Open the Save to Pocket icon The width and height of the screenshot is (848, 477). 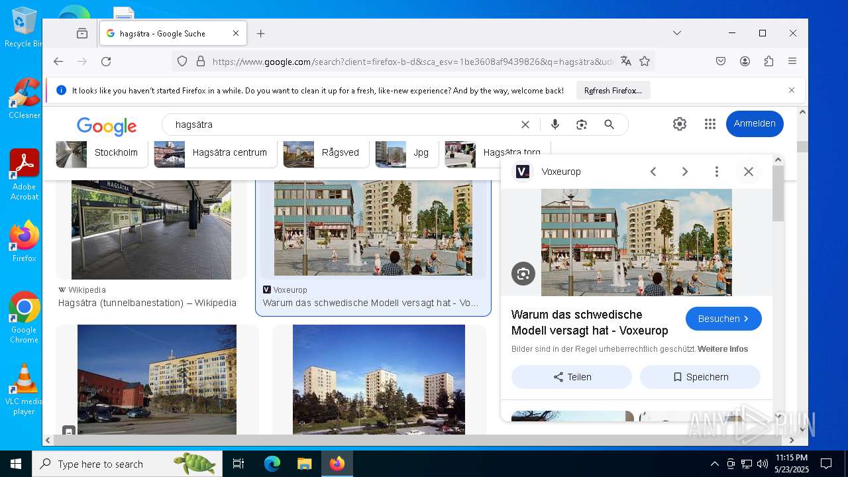pos(721,62)
